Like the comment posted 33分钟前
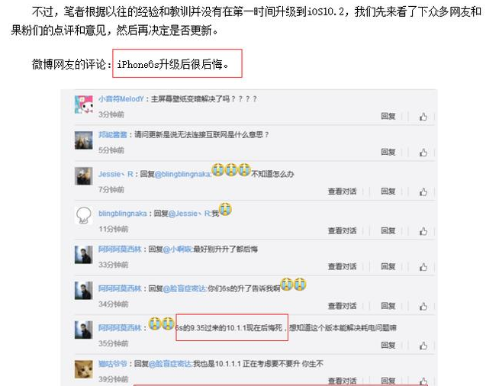Viewport: 486px width, 386px height. 423,267
